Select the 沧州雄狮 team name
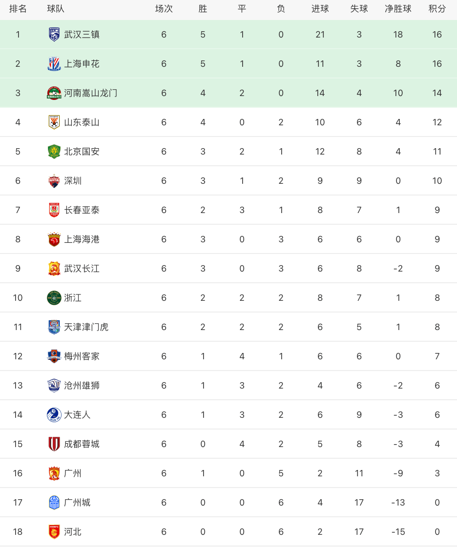 pos(82,386)
